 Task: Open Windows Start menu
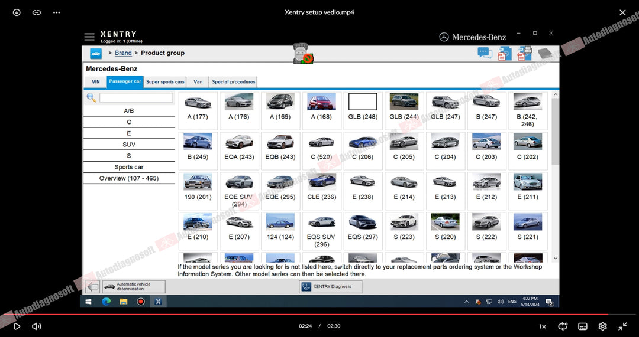(88, 302)
